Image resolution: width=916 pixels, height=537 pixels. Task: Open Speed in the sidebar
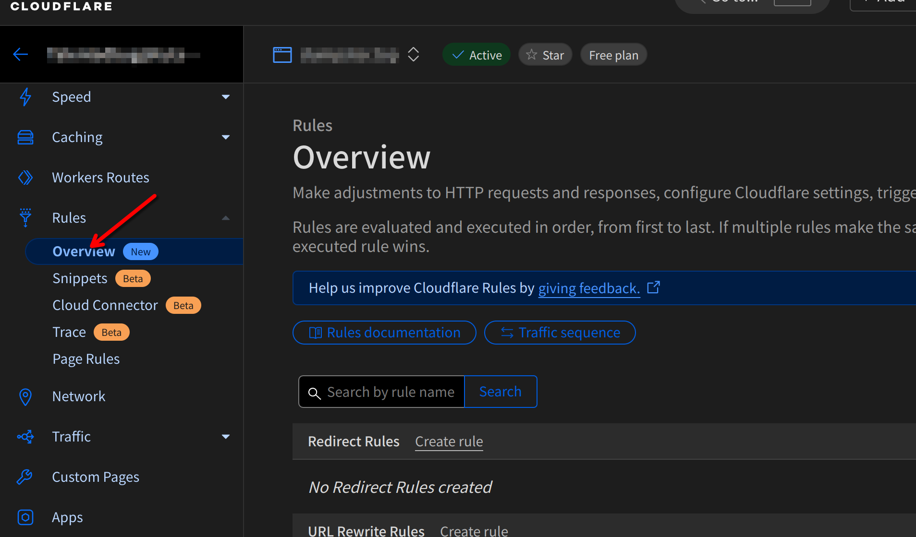tap(72, 97)
